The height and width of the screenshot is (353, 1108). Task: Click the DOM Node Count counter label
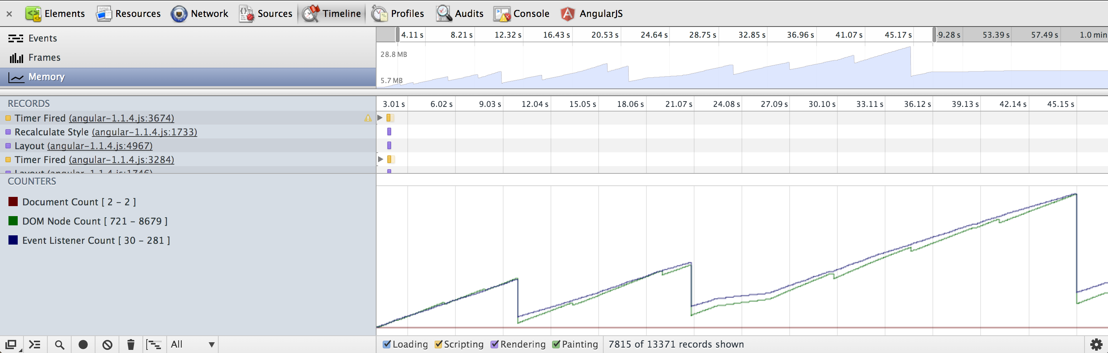click(x=95, y=221)
